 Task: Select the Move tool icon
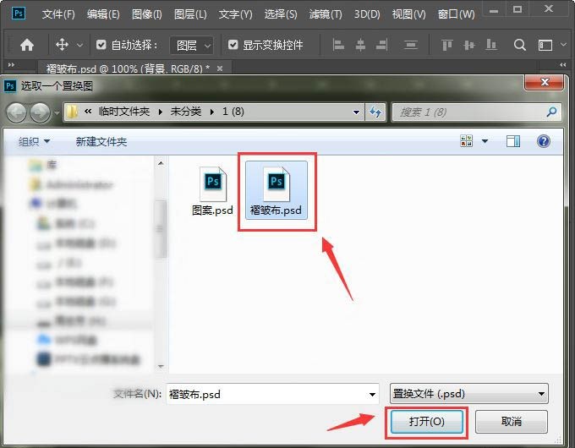(62, 45)
